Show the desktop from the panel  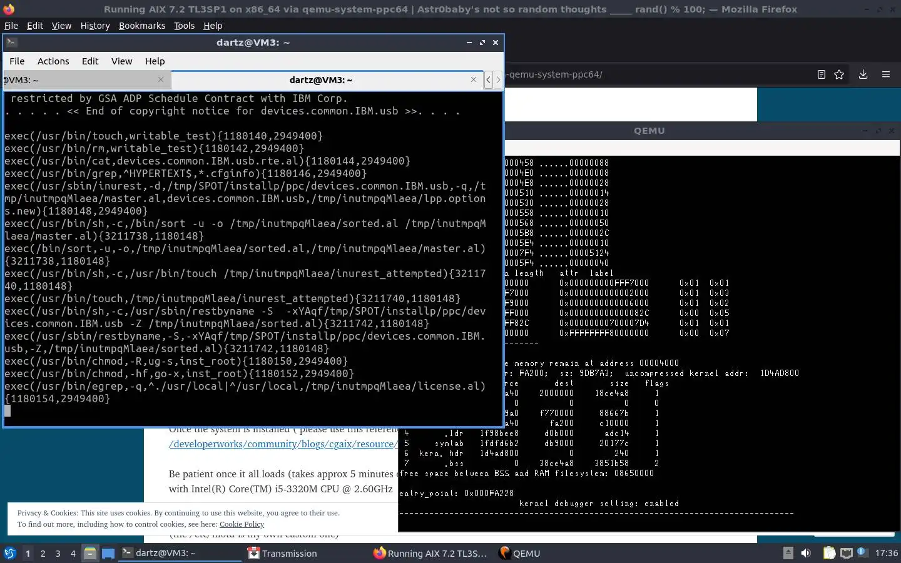[x=108, y=553]
